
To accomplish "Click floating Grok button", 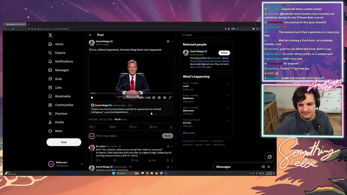I will pyautogui.click(x=269, y=157).
